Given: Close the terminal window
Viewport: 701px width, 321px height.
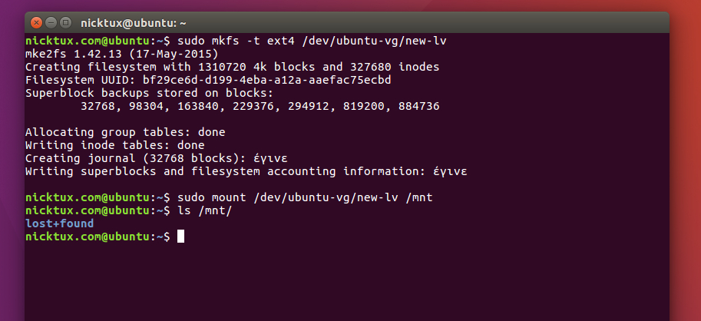Looking at the screenshot, I should [36, 22].
